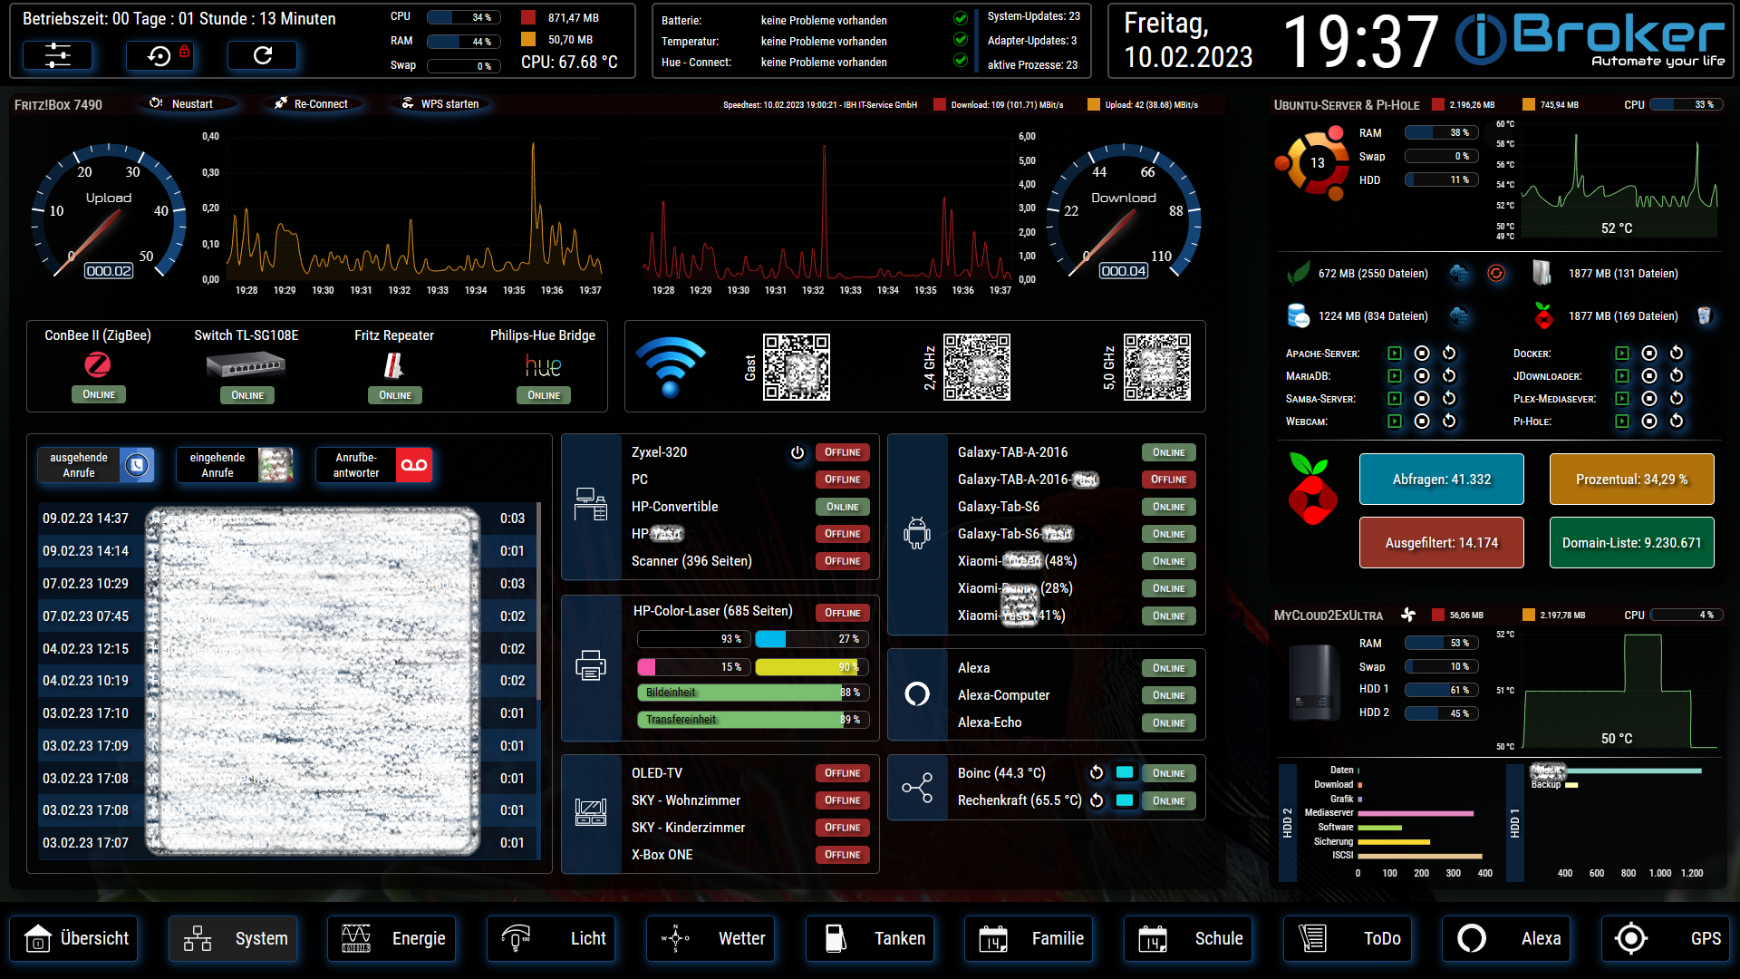The width and height of the screenshot is (1740, 979).
Task: Show eingehende Anrufe list
Action: 235,465
